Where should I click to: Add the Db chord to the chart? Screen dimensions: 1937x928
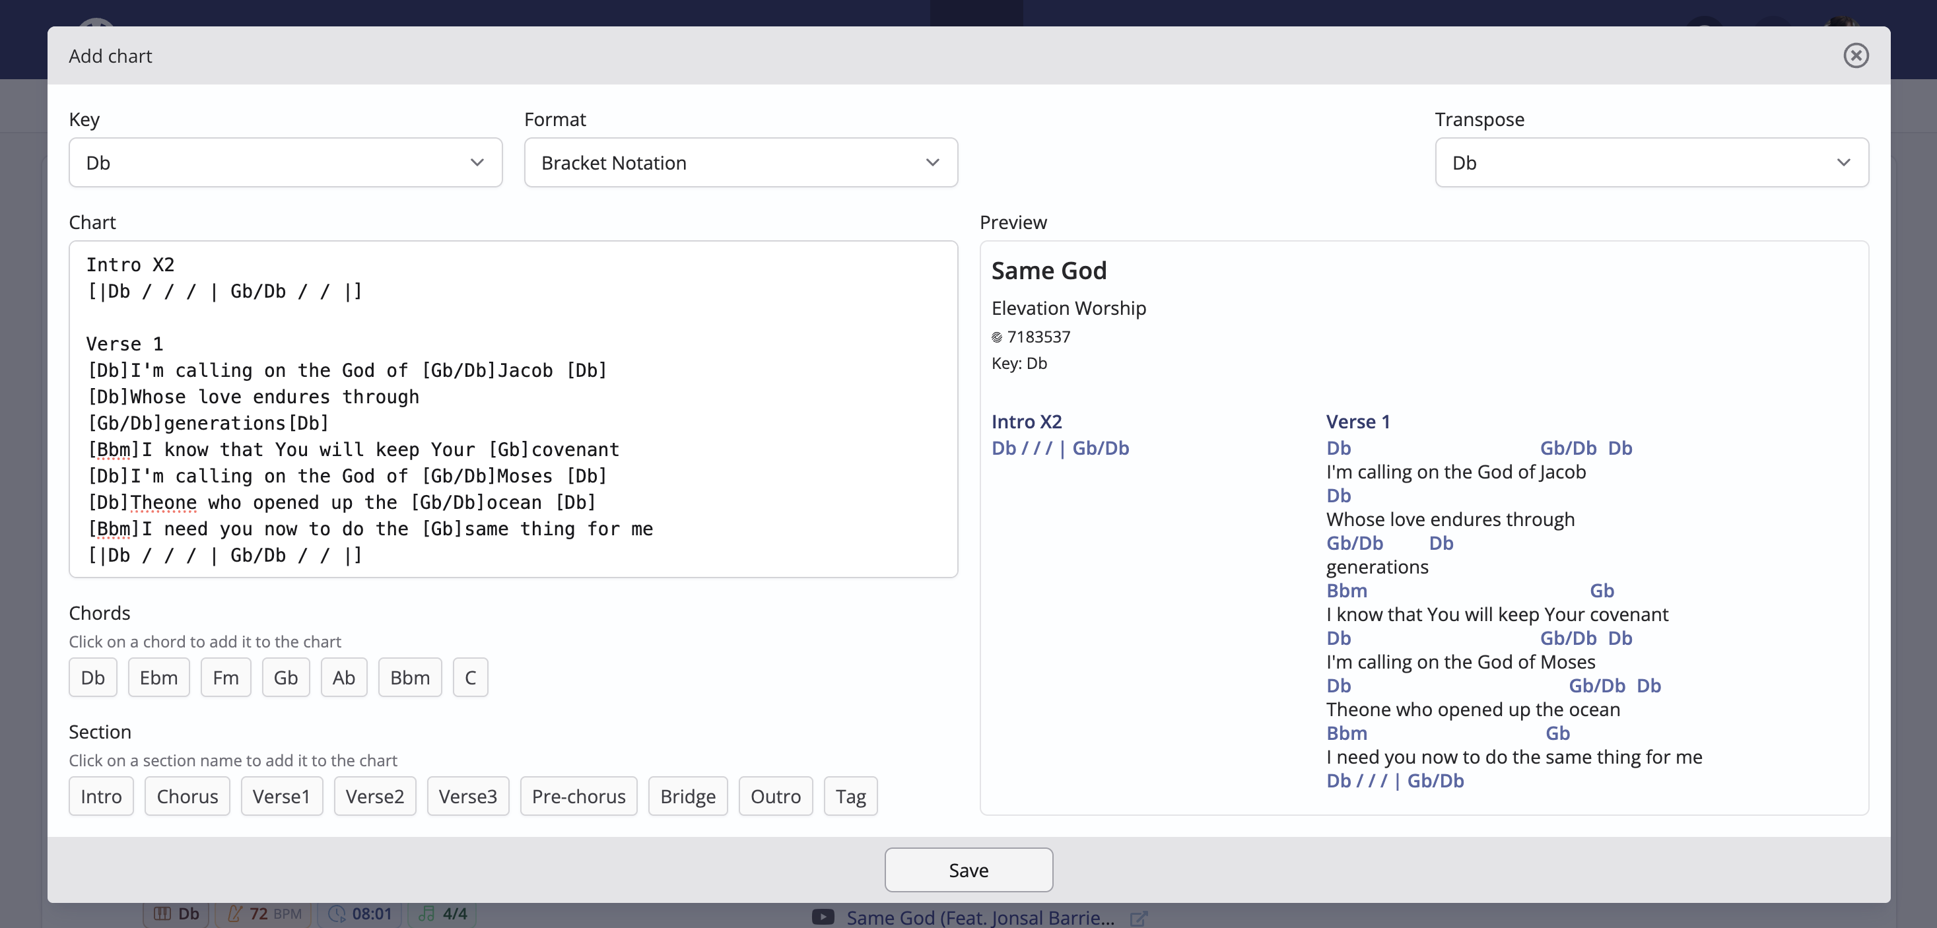coord(92,678)
